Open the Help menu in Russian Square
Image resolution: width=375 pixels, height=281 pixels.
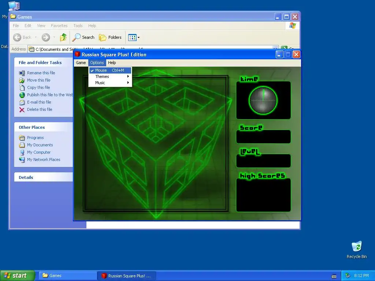112,63
